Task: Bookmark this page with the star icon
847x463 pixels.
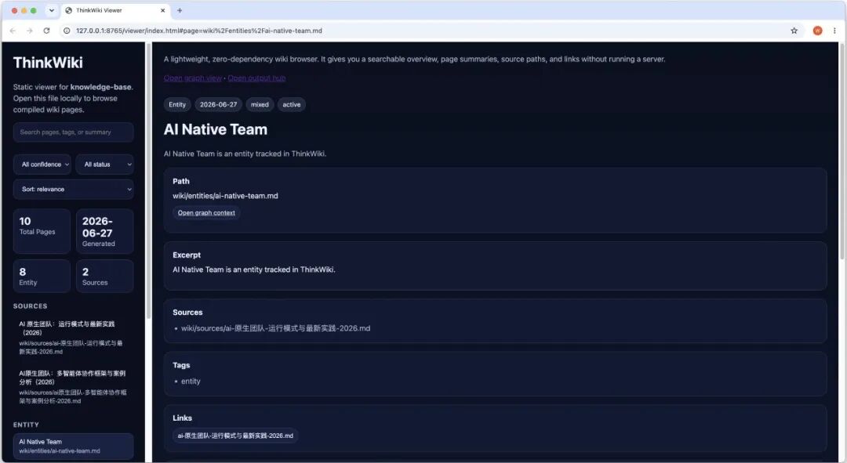Action: [x=794, y=31]
